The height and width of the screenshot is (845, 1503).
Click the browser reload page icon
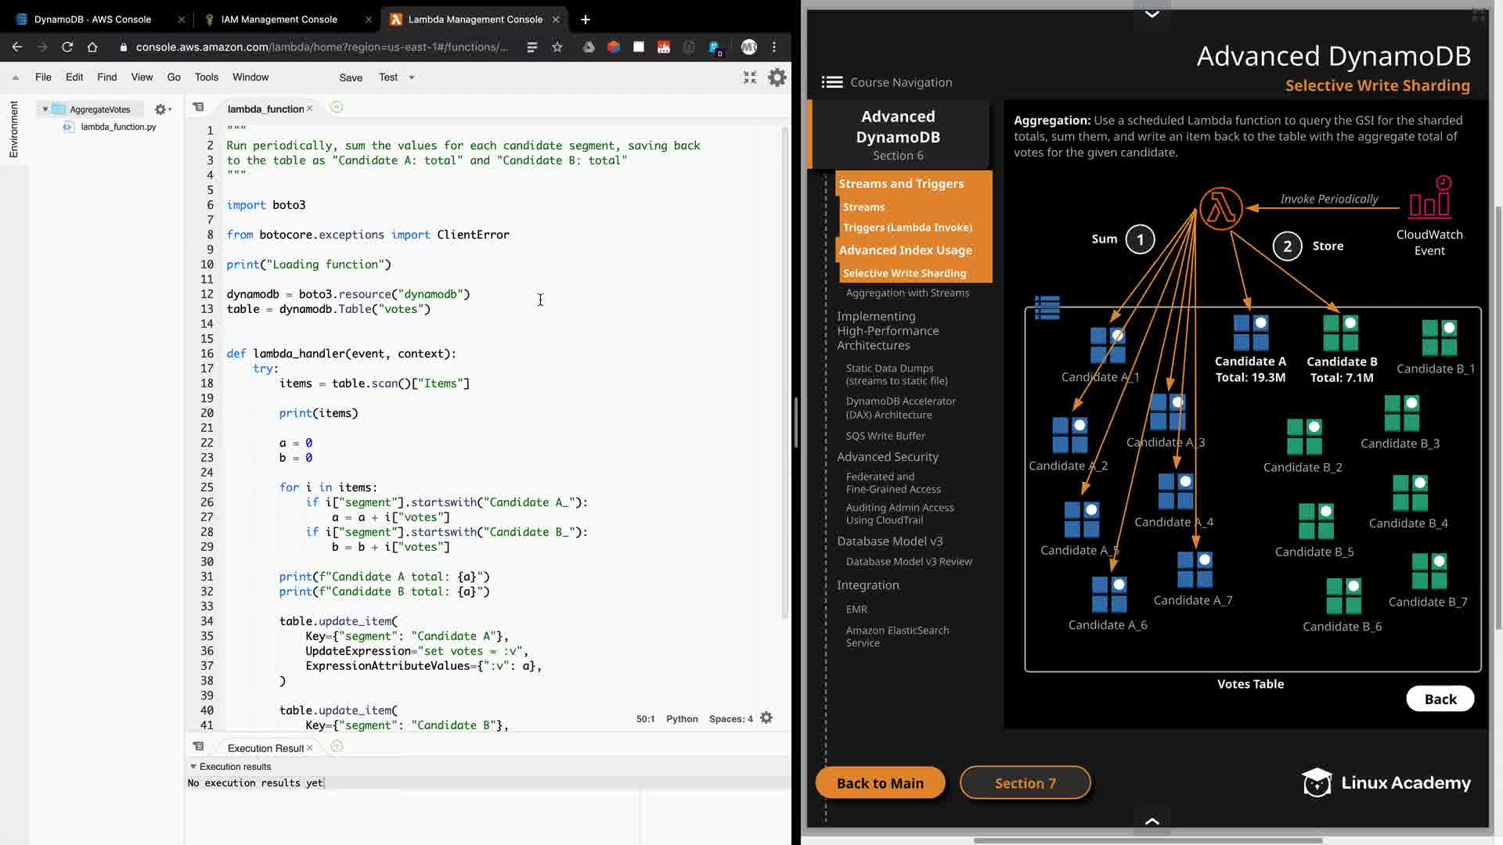pyautogui.click(x=67, y=47)
